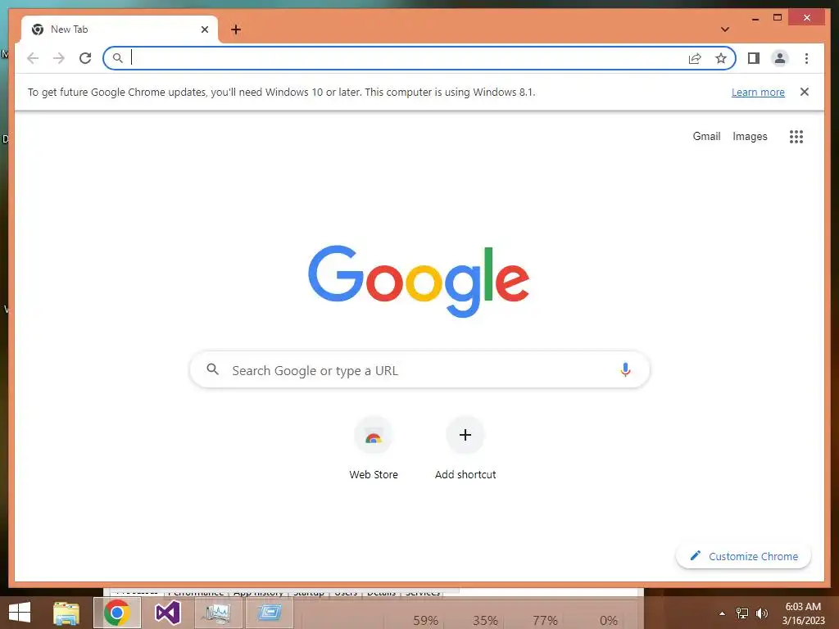This screenshot has width=839, height=629.
Task: Open the Google apps grid
Action: (x=796, y=137)
